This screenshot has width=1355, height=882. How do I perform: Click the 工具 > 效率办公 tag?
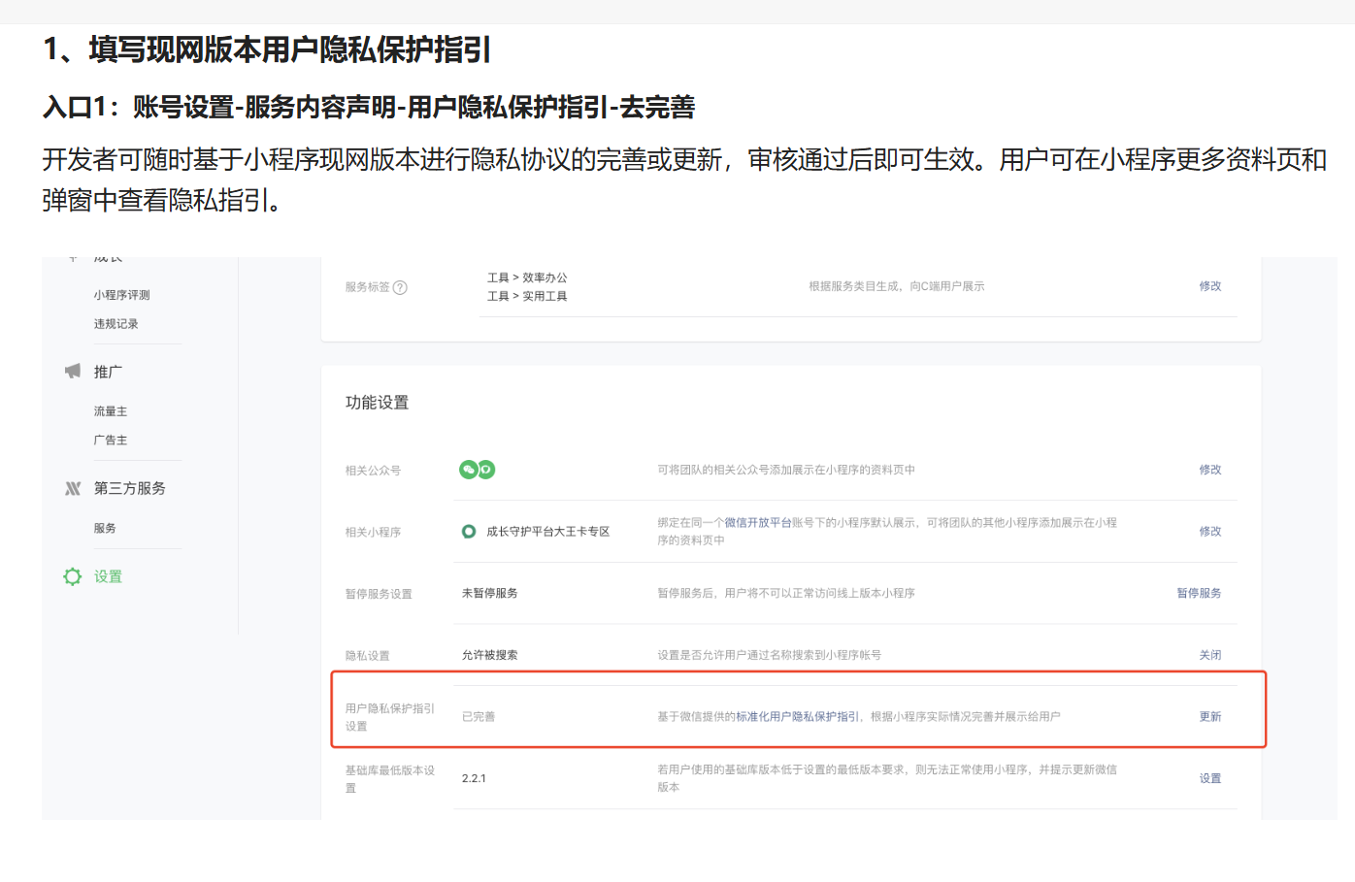[x=527, y=278]
